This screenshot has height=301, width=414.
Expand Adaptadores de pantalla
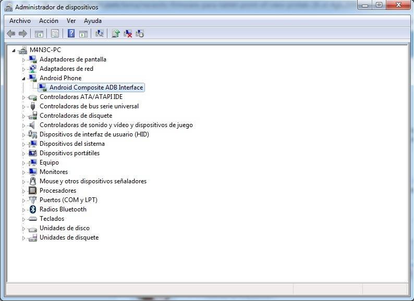coord(23,60)
